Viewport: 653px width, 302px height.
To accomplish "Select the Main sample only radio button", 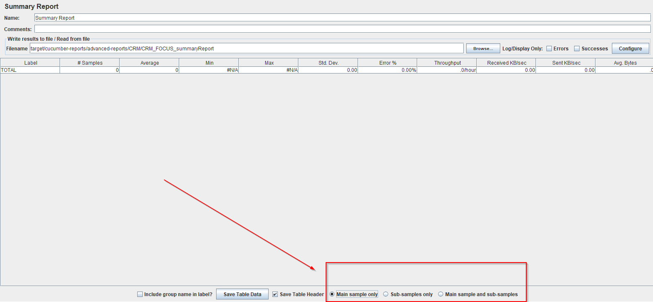I will (332, 294).
